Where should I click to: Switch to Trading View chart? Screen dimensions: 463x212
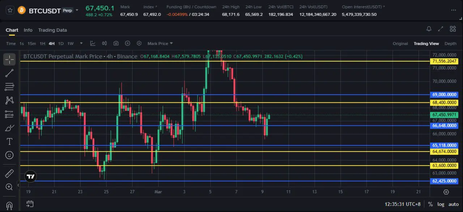426,44
